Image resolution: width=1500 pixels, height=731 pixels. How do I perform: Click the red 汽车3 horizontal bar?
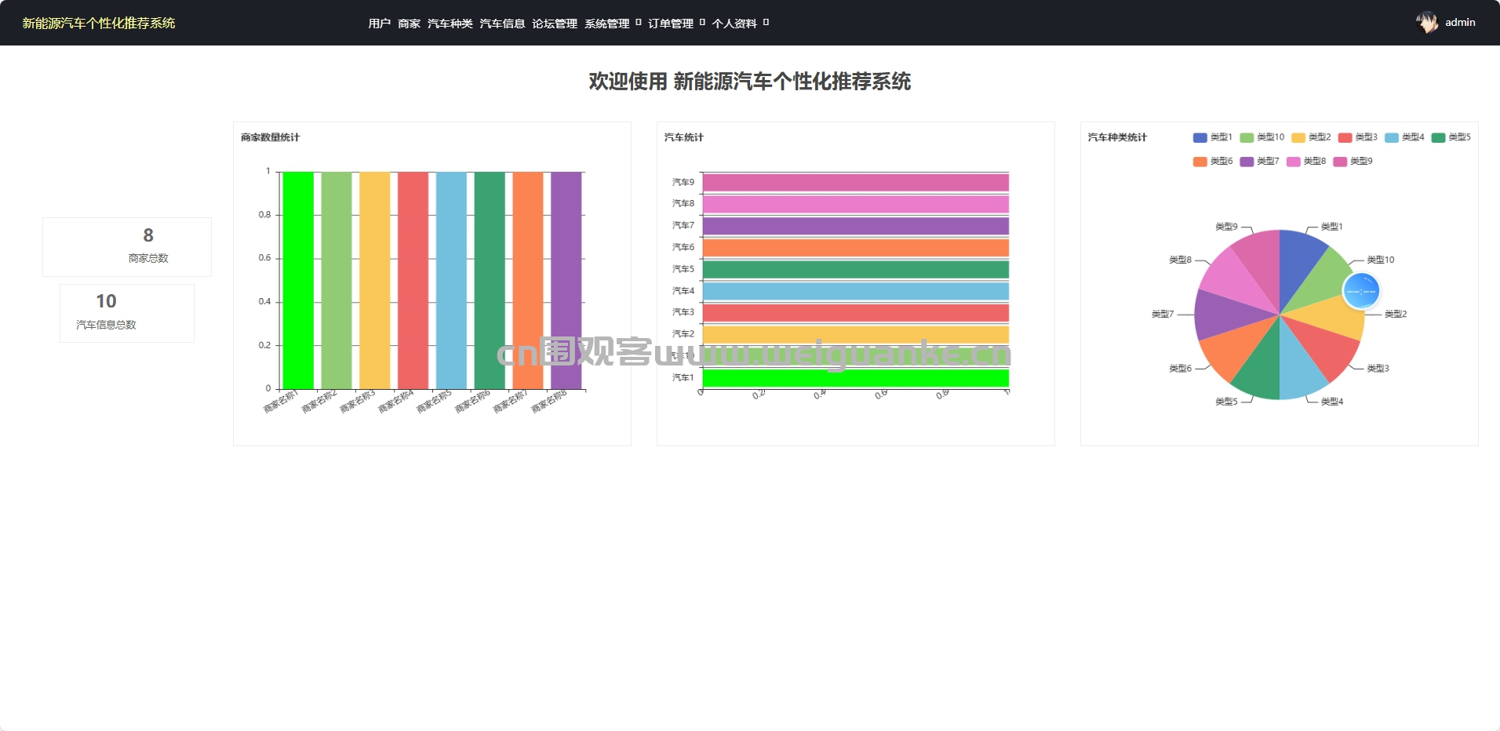pyautogui.click(x=856, y=313)
